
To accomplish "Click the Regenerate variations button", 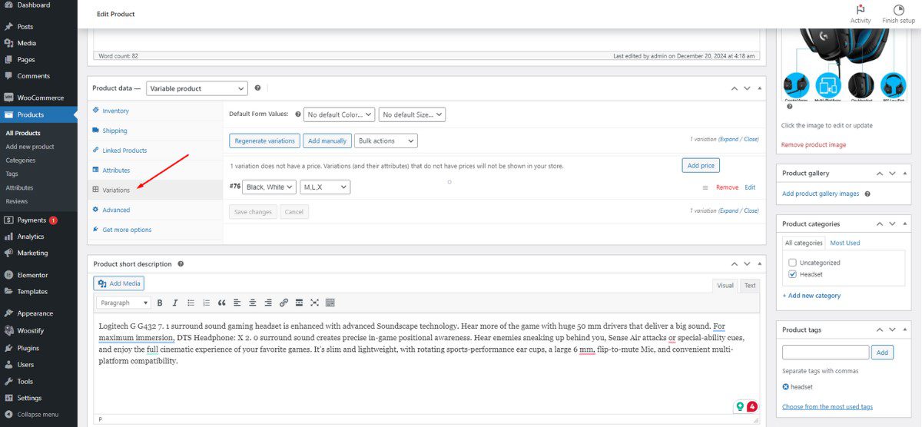I will tap(264, 141).
